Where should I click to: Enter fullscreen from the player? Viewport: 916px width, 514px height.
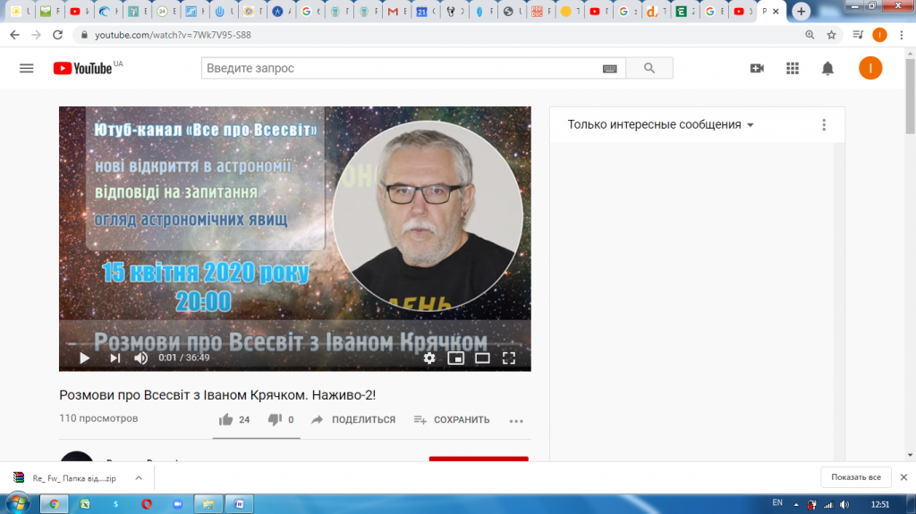[x=509, y=358]
